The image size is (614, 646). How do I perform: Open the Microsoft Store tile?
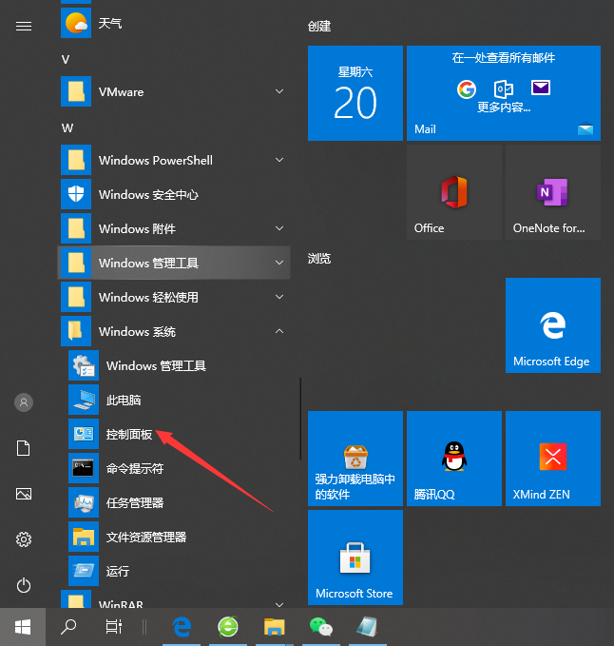pyautogui.click(x=355, y=557)
